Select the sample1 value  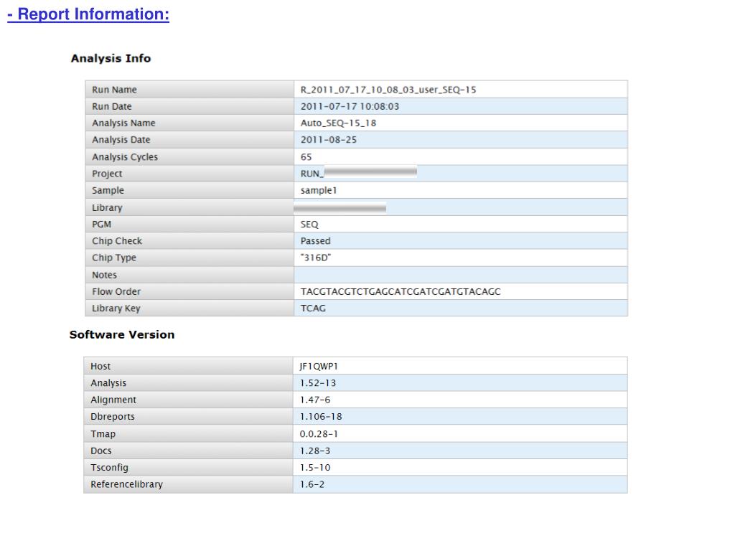click(x=318, y=190)
